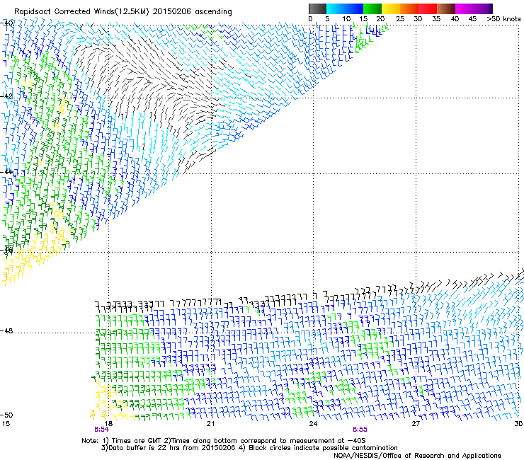Click the '>50 knots' legend label
524x460 pixels.
503,19
